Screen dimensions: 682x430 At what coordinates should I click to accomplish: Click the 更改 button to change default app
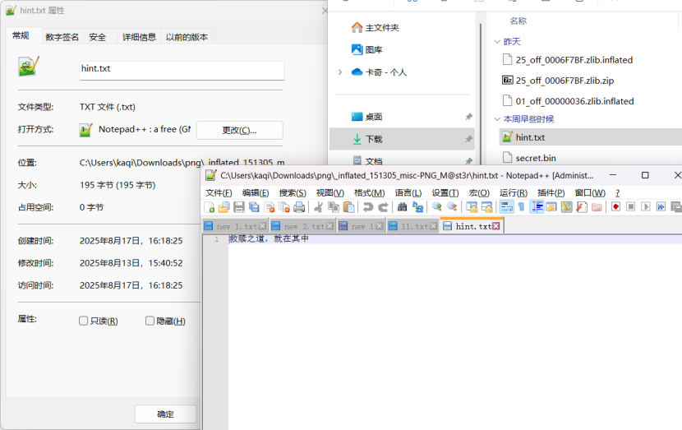point(239,130)
